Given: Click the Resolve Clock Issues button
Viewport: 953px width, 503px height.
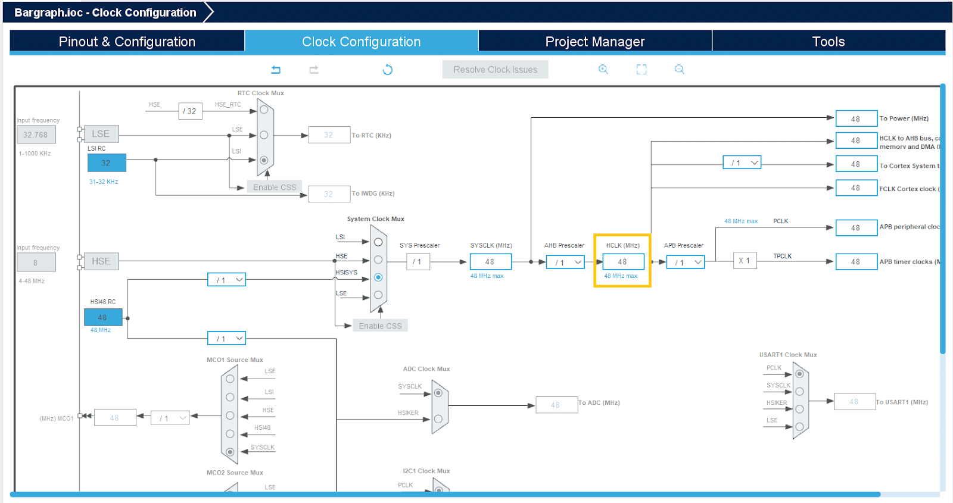Looking at the screenshot, I should point(495,70).
